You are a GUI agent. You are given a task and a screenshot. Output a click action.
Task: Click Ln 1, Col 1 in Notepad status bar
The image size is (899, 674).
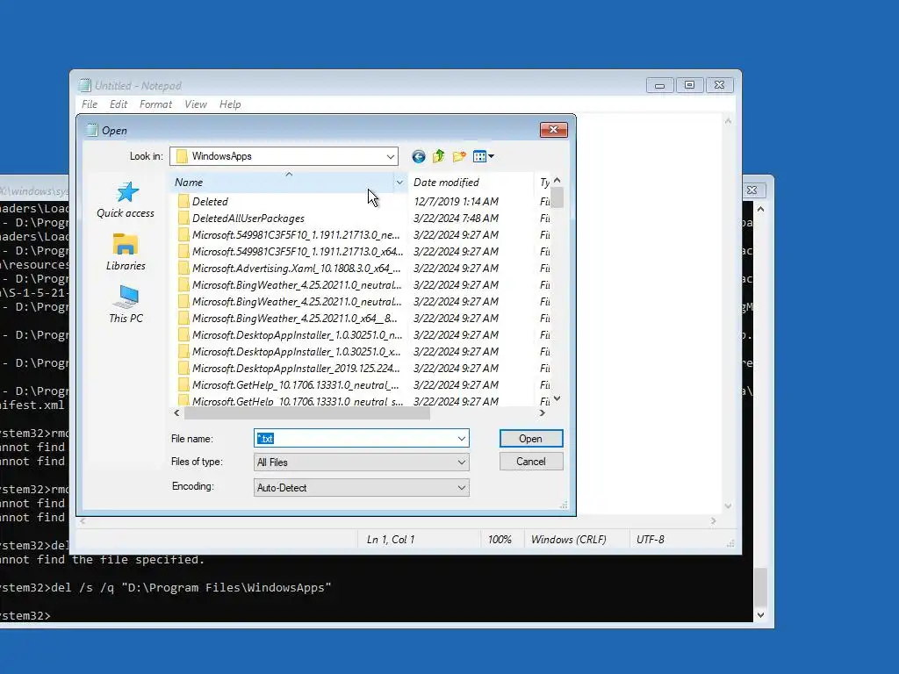tap(391, 540)
